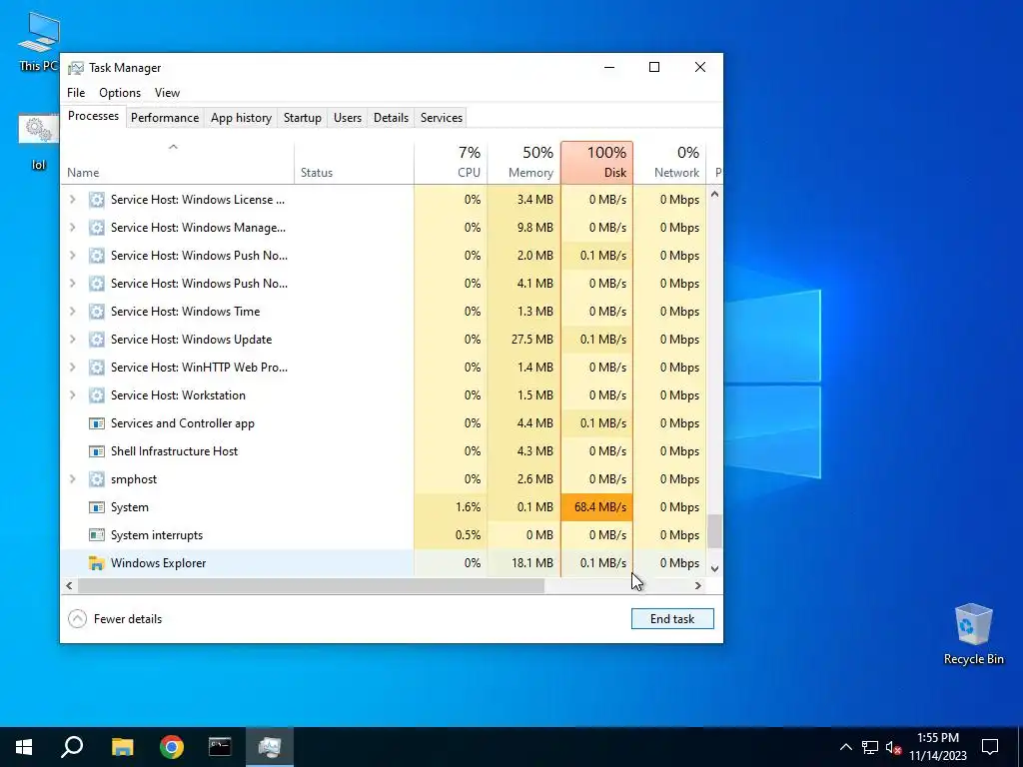This screenshot has height=767, width=1023.
Task: Expand the Service Host: Workstation row
Action: [72, 394]
